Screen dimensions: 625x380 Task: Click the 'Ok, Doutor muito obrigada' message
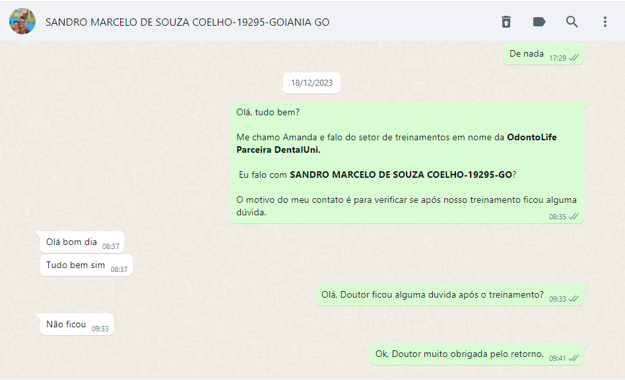[x=477, y=354]
